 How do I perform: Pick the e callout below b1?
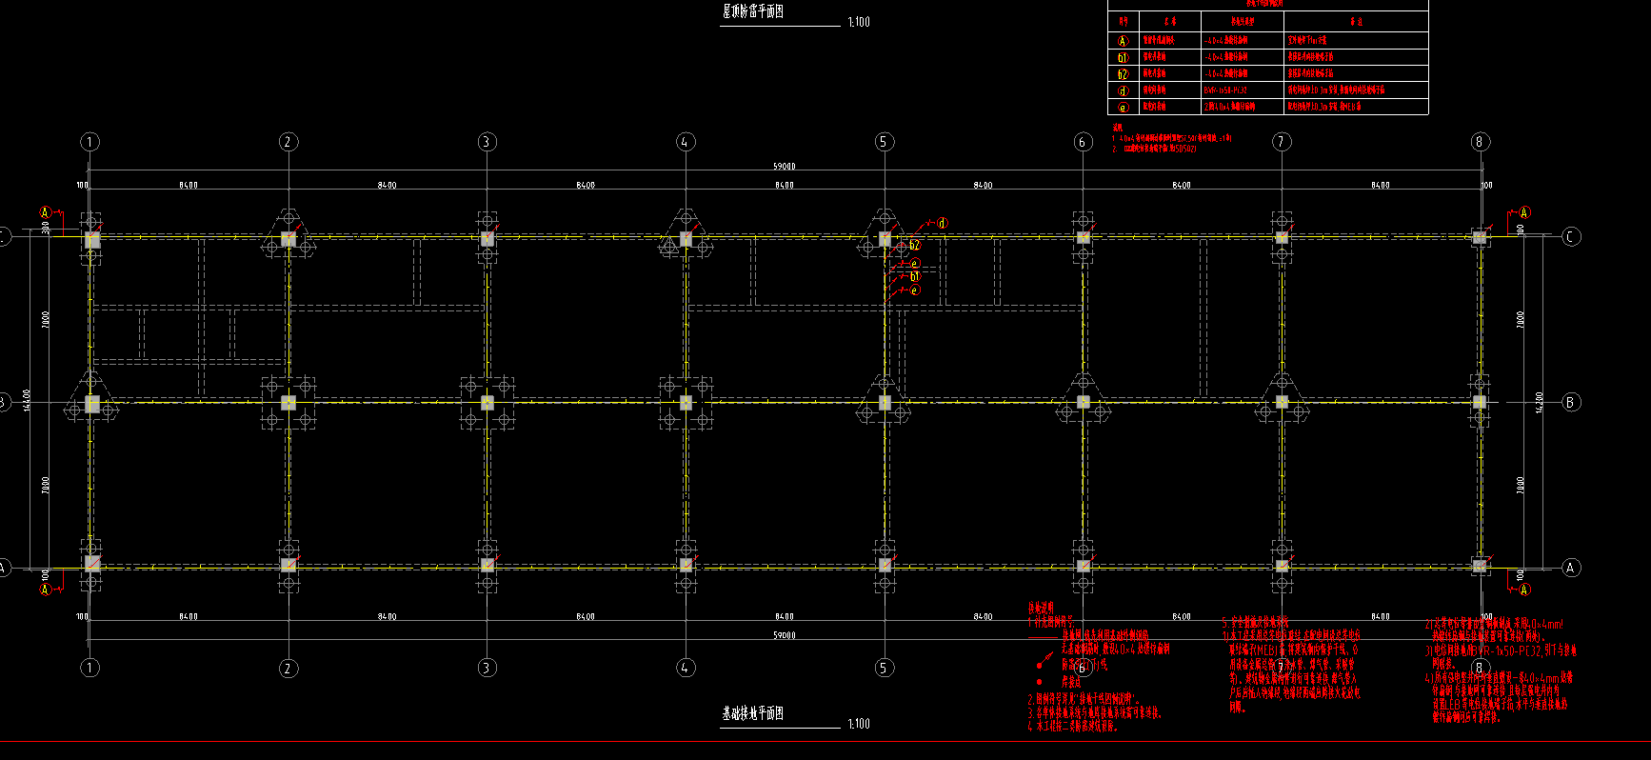pos(915,290)
